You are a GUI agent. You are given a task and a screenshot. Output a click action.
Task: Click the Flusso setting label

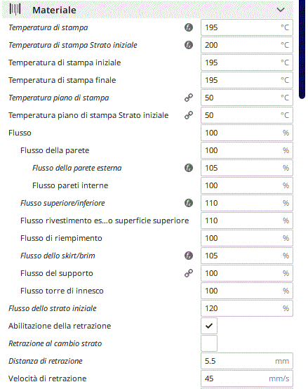point(20,133)
